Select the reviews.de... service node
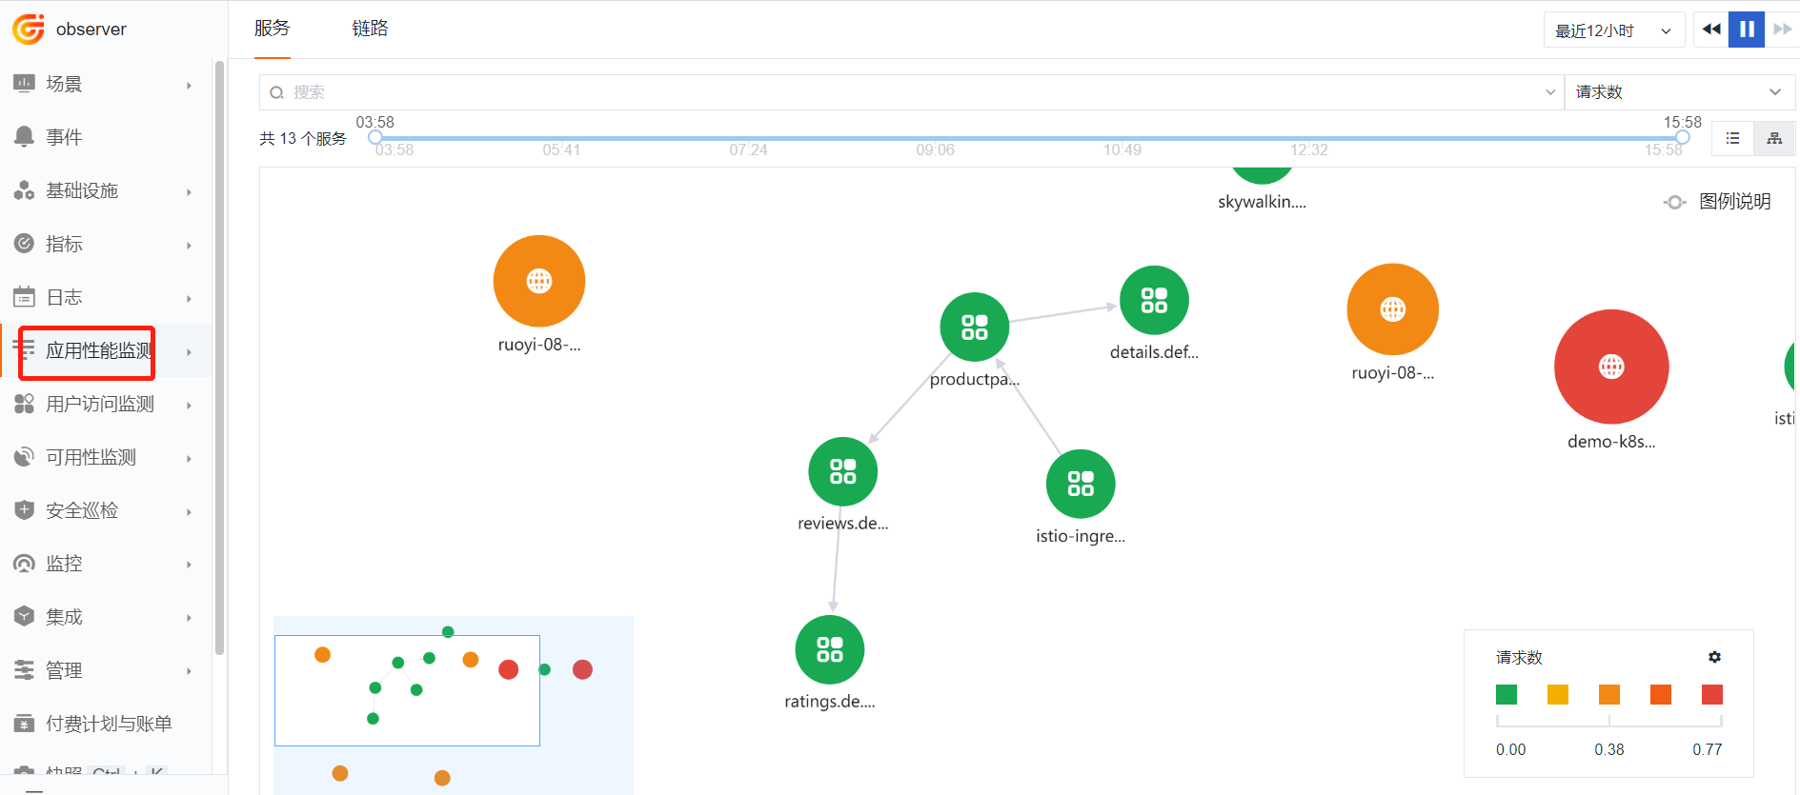The height and width of the screenshot is (795, 1800). 843,471
